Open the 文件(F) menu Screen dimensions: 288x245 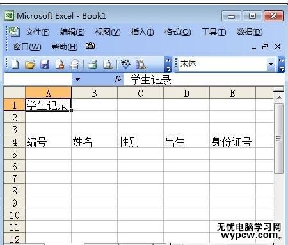tap(38, 32)
